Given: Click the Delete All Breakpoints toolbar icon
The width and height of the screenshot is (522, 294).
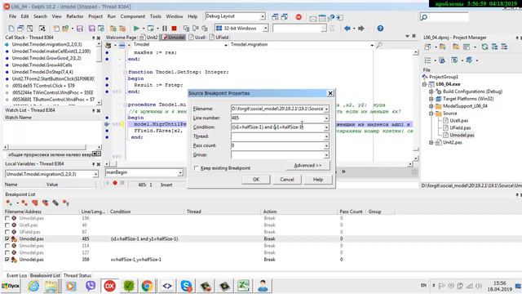Looking at the screenshot, I should [x=35, y=203].
